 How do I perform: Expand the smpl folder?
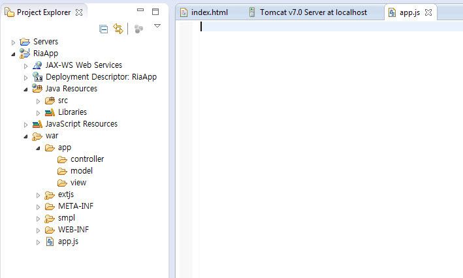pyautogui.click(x=38, y=219)
